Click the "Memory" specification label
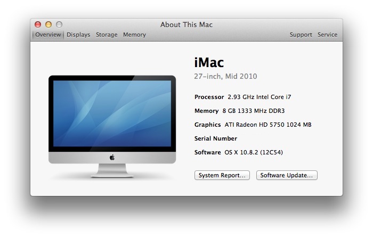 click(x=207, y=111)
